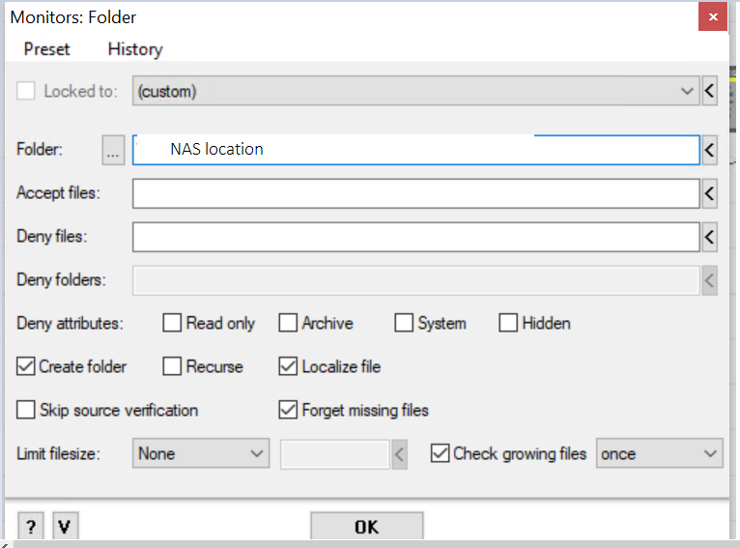Expand the Locked to (custom) dropdown
The height and width of the screenshot is (548, 740).
point(415,91)
